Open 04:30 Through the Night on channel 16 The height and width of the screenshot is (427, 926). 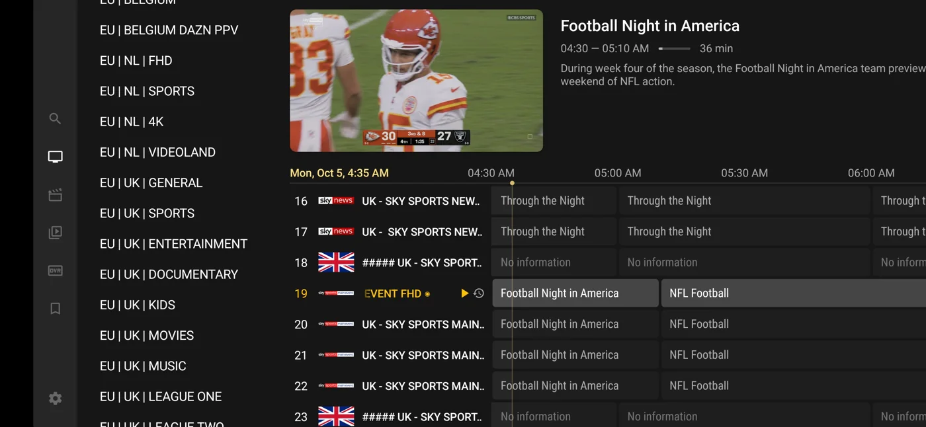[x=554, y=201]
